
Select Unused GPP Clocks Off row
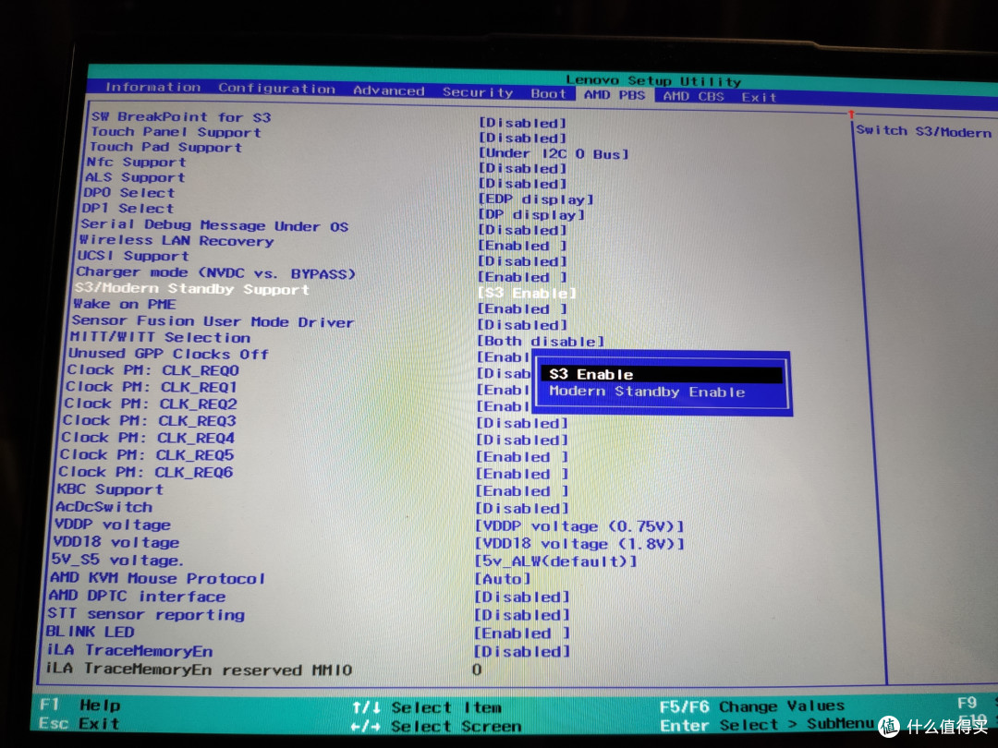pyautogui.click(x=169, y=354)
